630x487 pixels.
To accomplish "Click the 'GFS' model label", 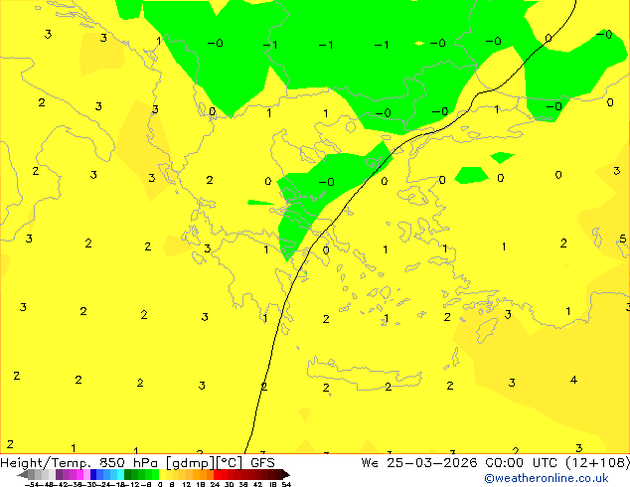I will [262, 463].
